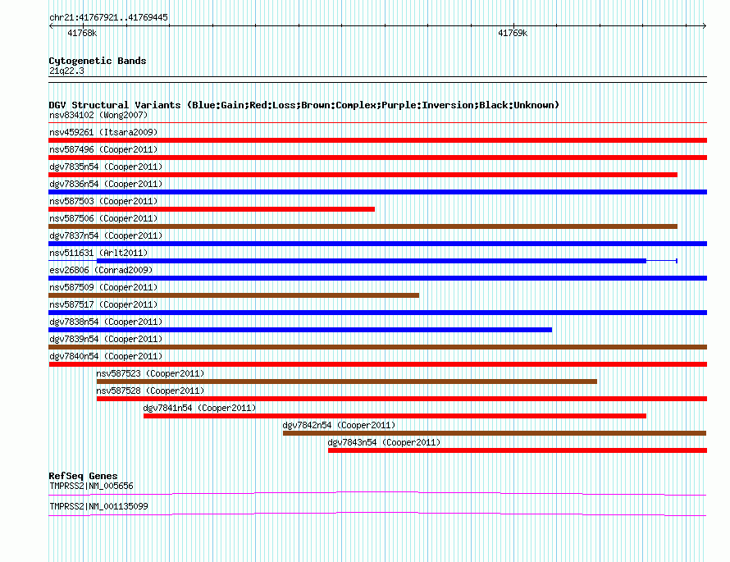730x562 pixels.
Task: Select the Cytogenetic Bands track title
Action: click(x=98, y=61)
